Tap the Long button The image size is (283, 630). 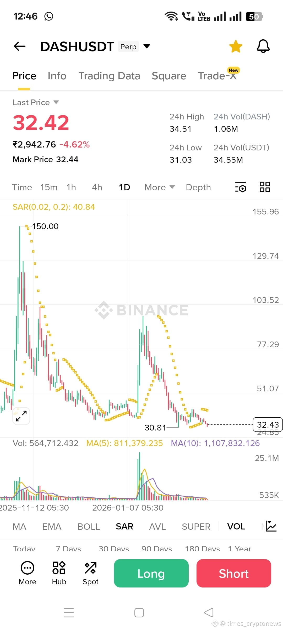tap(151, 573)
